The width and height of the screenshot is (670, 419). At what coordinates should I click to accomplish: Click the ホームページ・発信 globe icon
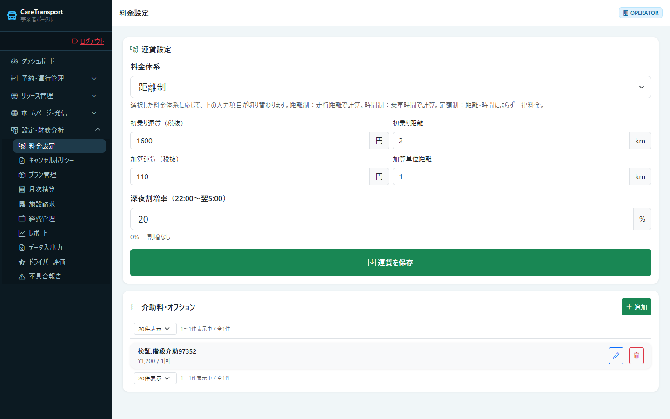[x=14, y=113]
